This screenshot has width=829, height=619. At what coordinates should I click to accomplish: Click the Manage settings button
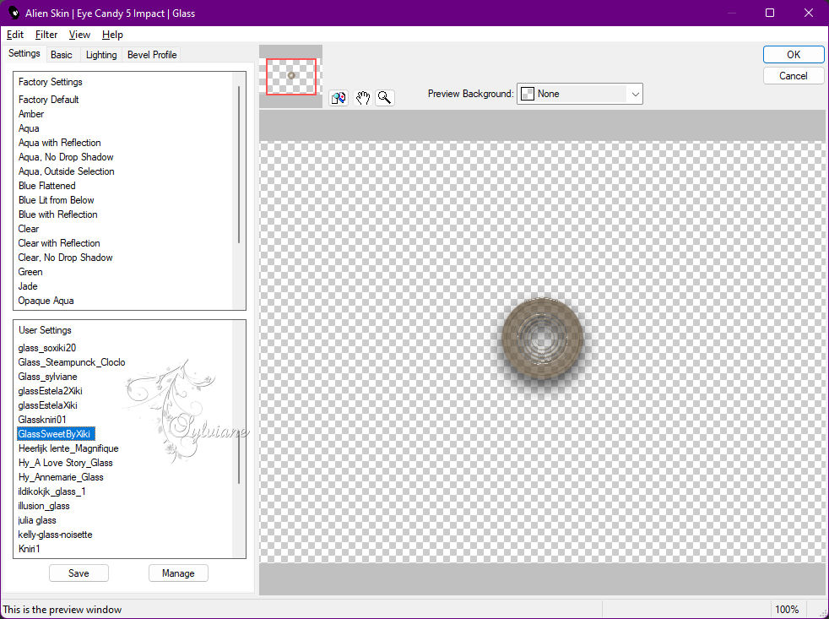pos(178,573)
